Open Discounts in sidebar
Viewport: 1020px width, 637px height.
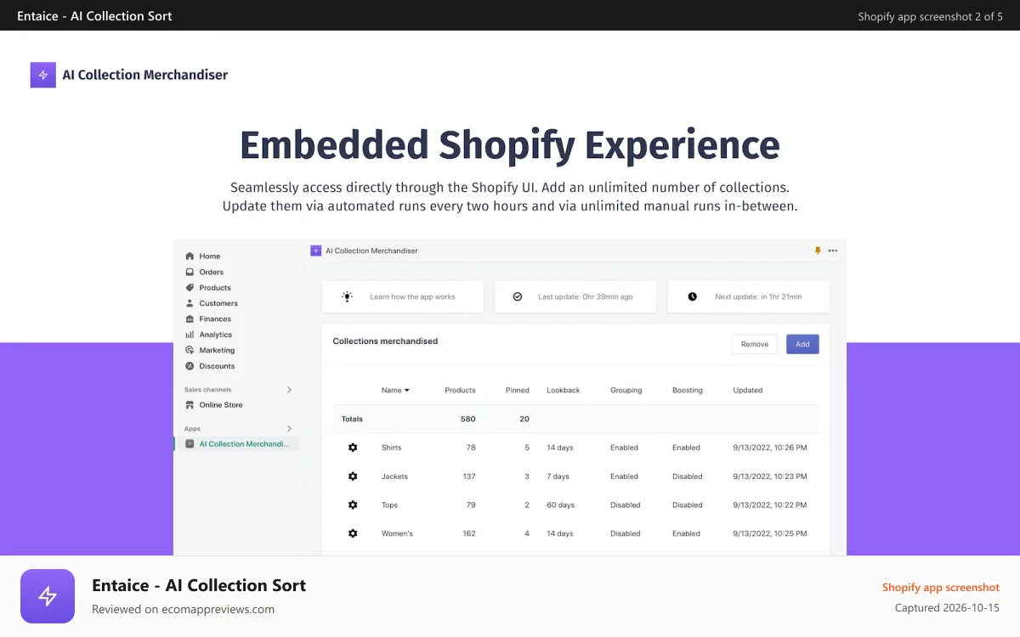coord(217,366)
